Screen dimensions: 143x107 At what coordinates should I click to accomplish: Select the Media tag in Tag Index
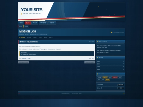[103, 80]
